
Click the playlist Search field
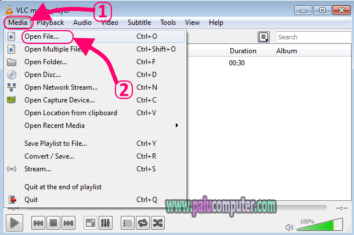coord(313,37)
